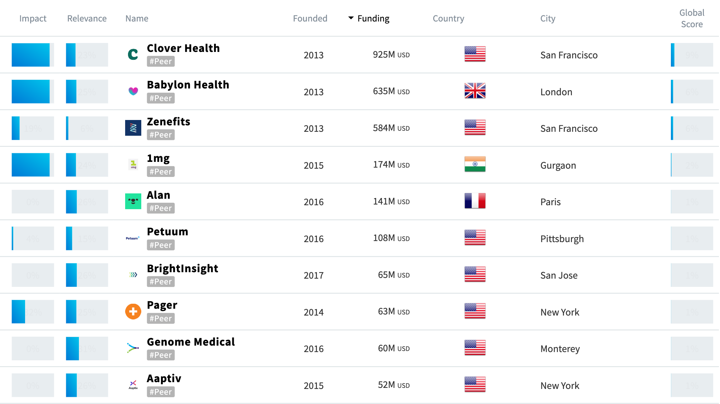Select the Pager orange cross icon
The height and width of the screenshot is (404, 720).
(133, 311)
